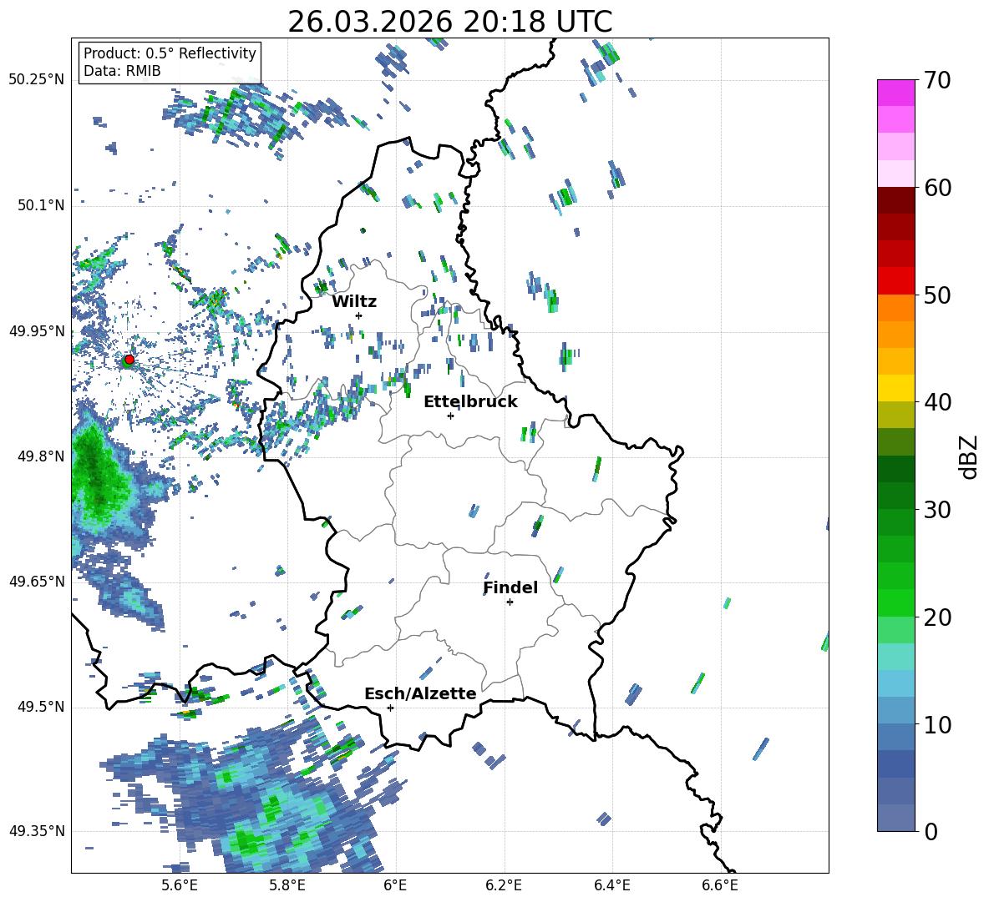
Task: Click the Wiltz station cross marker
Action: 359,315
